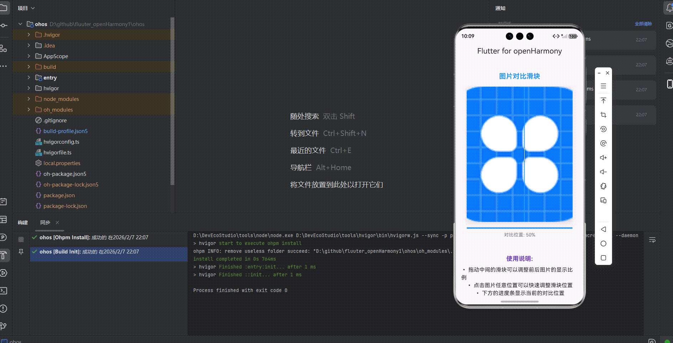The height and width of the screenshot is (343, 673).
Task: Toggle soft-wrap in build console
Action: click(652, 240)
